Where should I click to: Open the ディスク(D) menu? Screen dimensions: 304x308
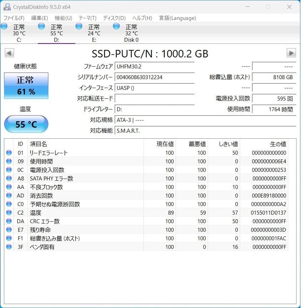[x=114, y=18]
